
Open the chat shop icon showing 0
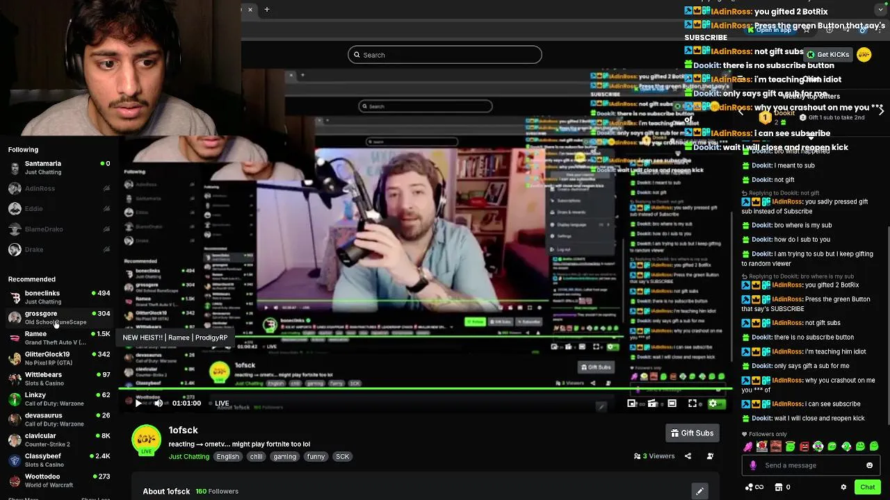click(782, 487)
